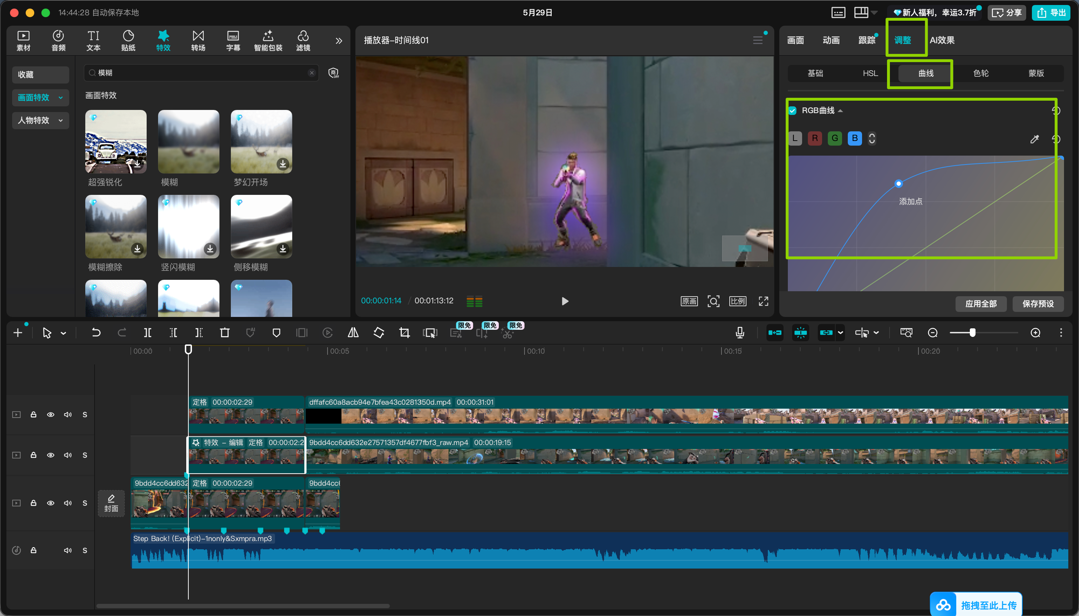Expand the 画面特效 category dropdown
1079x616 pixels.
pos(61,98)
